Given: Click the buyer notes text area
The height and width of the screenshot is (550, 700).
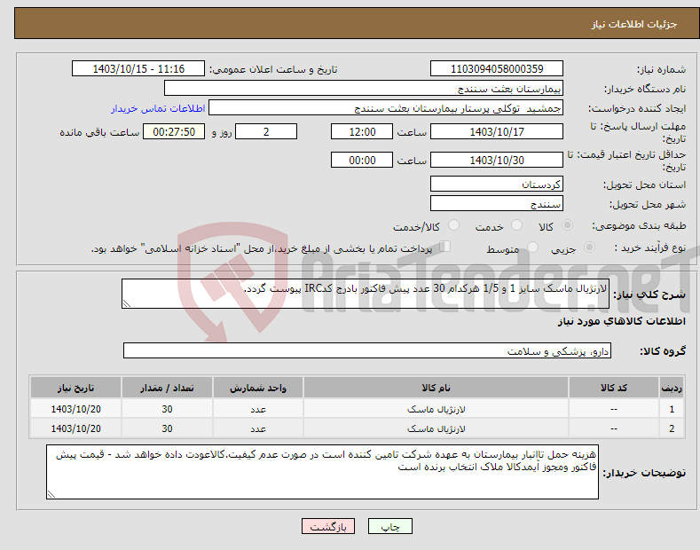Looking at the screenshot, I should point(322,472).
